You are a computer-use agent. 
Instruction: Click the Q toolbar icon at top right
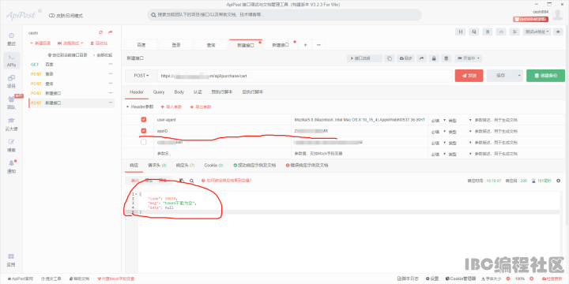473,32
